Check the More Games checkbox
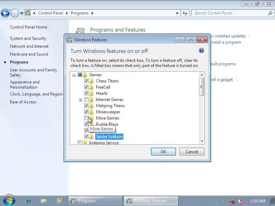Viewport: 275px width, 206px height. coord(86,118)
